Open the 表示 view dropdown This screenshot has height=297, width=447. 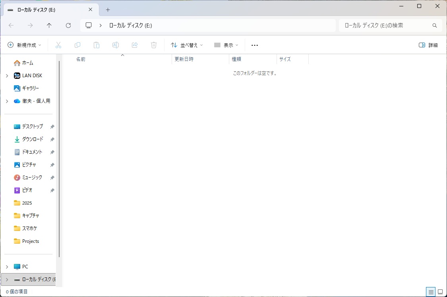[226, 45]
